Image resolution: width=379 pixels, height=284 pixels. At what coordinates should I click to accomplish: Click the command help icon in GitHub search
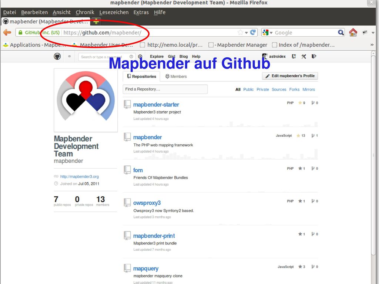coord(131,57)
